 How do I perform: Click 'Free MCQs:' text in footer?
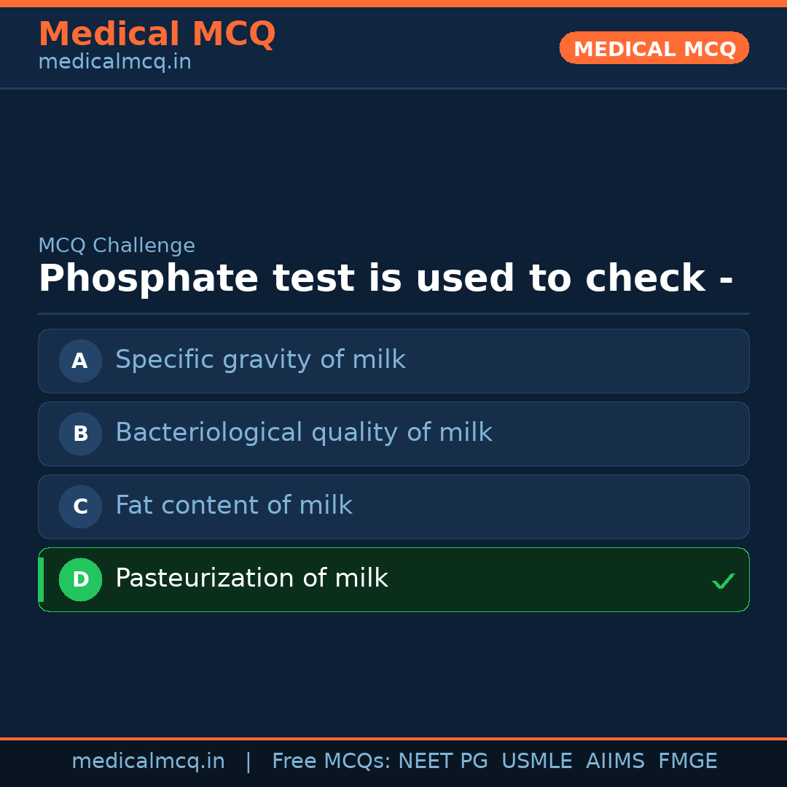tap(332, 761)
